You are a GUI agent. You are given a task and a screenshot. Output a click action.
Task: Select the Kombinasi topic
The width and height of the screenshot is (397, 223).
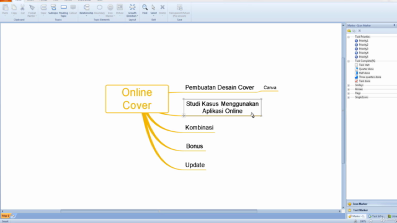199,128
